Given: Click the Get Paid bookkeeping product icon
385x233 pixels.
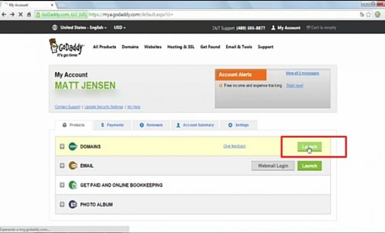Looking at the screenshot, I should point(73,185).
